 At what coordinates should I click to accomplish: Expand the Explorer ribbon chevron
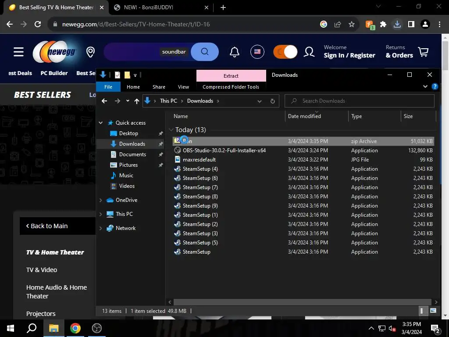[425, 86]
